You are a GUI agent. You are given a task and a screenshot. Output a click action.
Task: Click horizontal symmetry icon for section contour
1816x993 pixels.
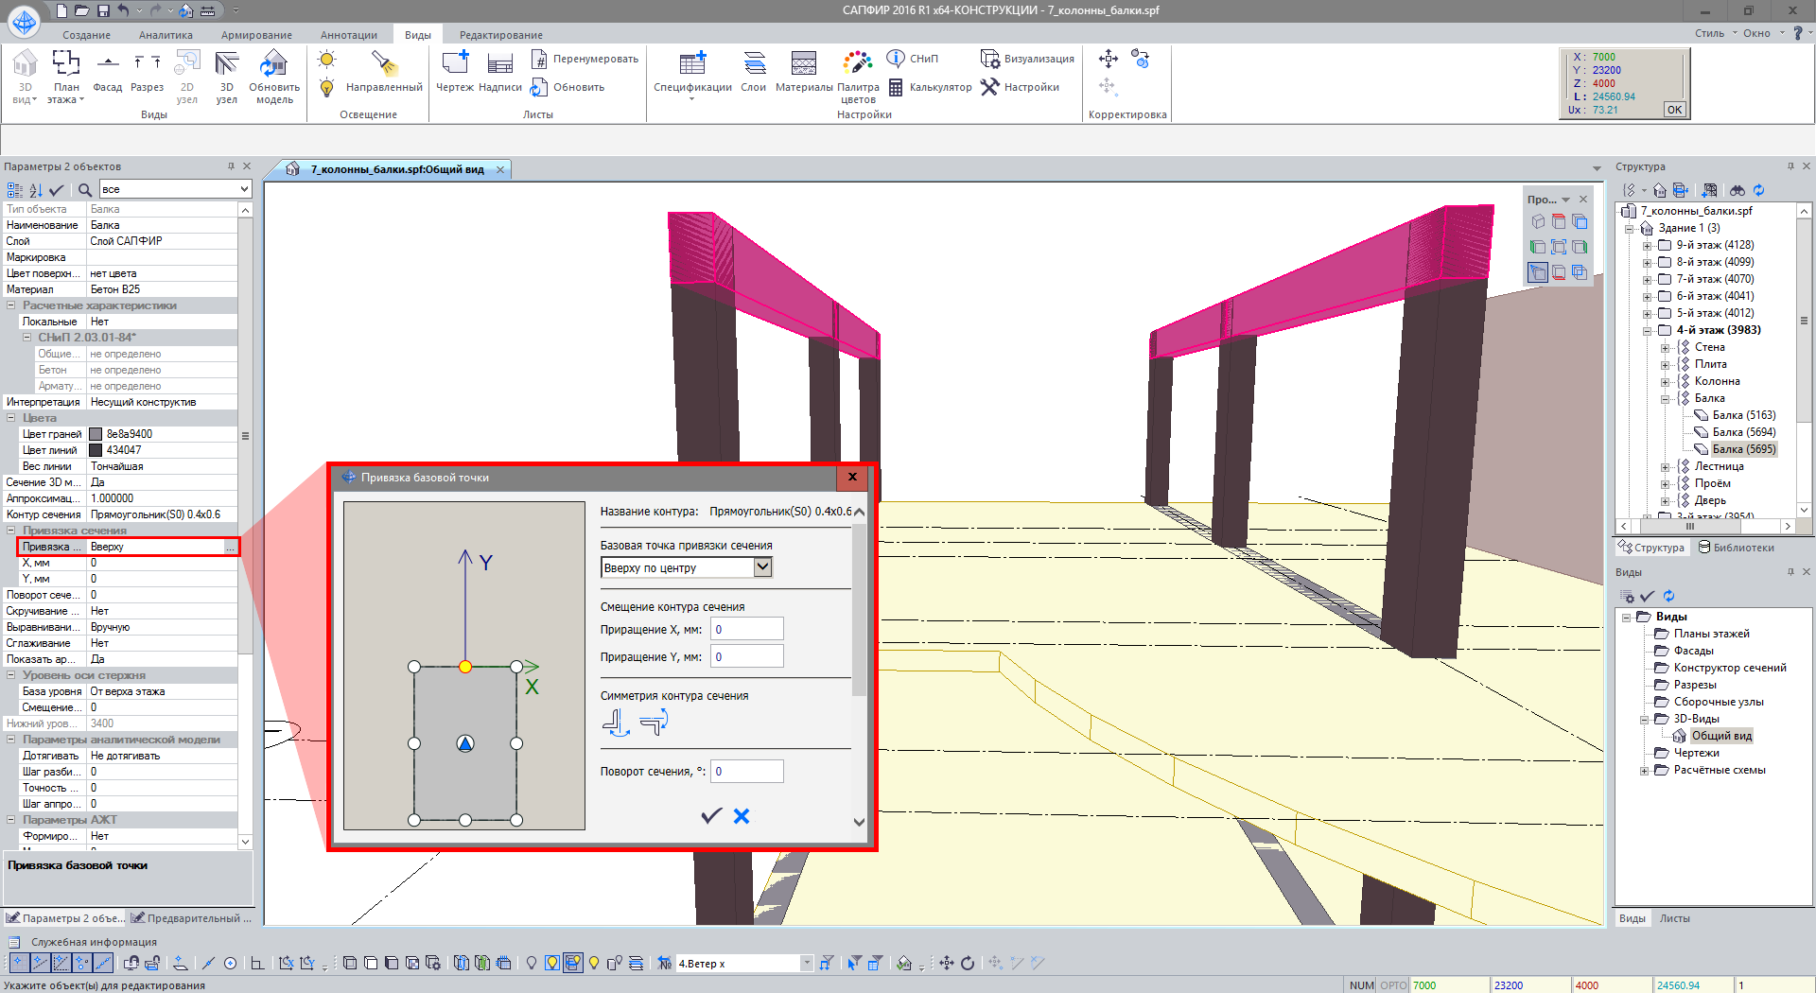(616, 723)
